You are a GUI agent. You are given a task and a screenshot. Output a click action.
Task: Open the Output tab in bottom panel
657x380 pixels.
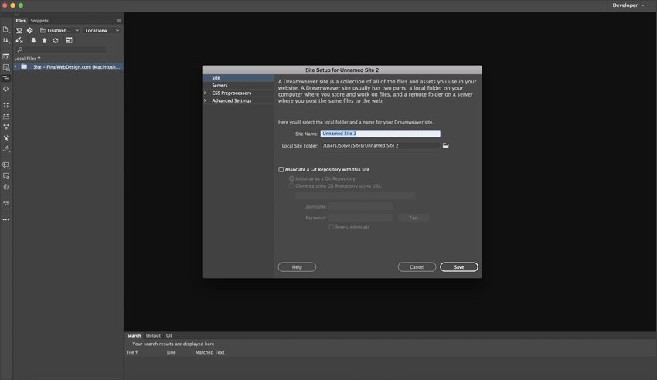pyautogui.click(x=153, y=336)
